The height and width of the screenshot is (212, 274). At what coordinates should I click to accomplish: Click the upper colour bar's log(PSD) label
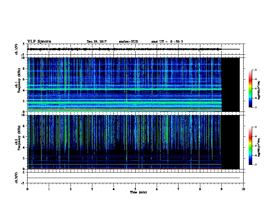259,90
